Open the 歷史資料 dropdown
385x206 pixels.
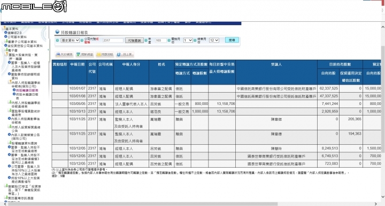coord(70,40)
